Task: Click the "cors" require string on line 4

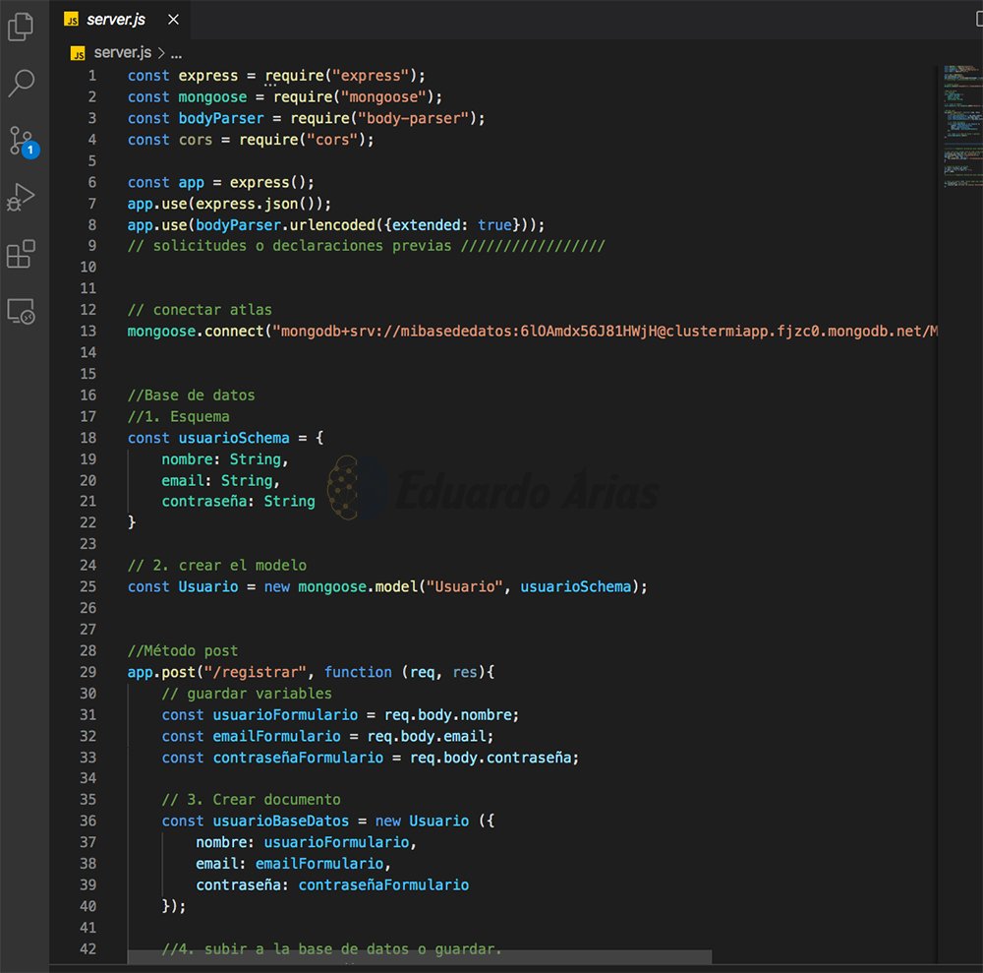Action: pos(331,140)
